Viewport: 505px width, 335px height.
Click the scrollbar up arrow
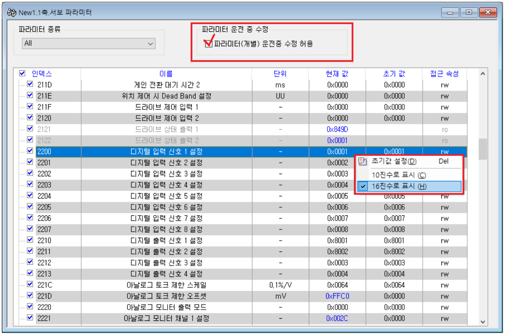click(x=483, y=73)
